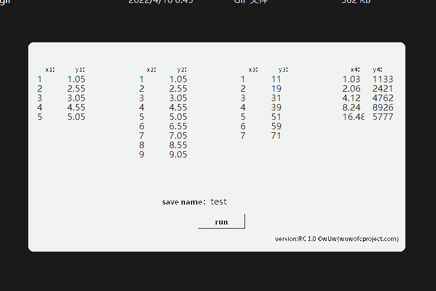
Task: Select value 1.05 in y1 column
Action: (76, 79)
